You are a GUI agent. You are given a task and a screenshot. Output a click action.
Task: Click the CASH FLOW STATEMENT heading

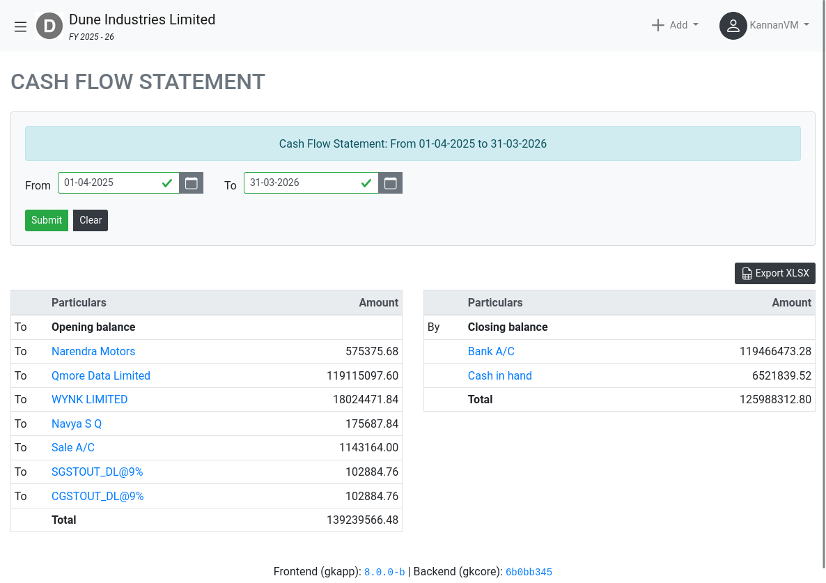point(138,82)
